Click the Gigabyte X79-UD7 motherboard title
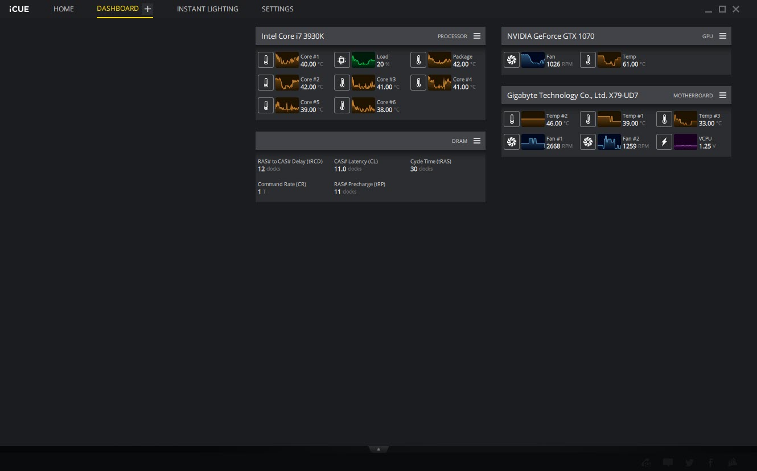The width and height of the screenshot is (757, 471). [x=573, y=95]
